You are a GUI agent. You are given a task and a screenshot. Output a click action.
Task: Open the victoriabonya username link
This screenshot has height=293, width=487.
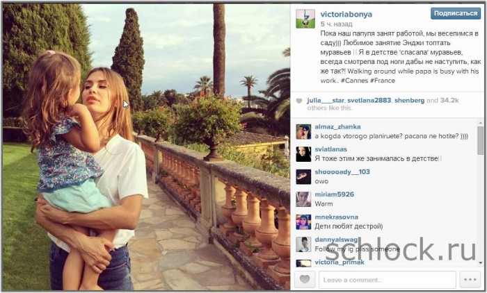click(346, 15)
